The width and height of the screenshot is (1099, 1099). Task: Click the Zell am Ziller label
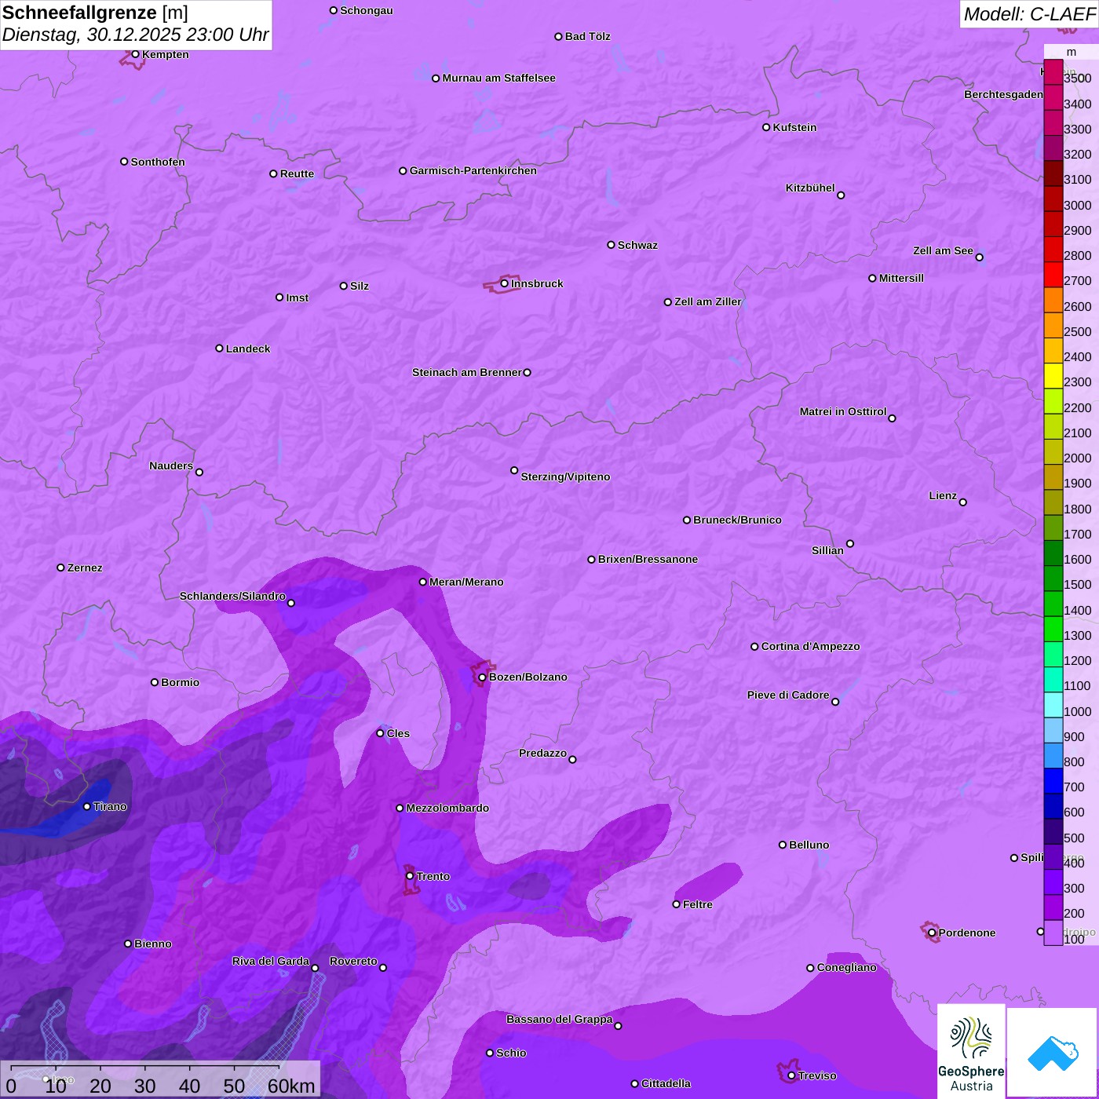click(708, 301)
